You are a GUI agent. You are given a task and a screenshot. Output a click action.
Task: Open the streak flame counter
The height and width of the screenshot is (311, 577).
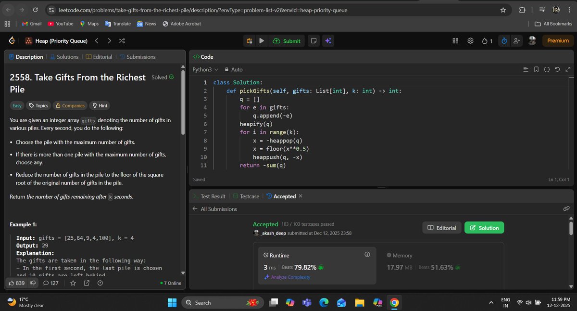487,41
